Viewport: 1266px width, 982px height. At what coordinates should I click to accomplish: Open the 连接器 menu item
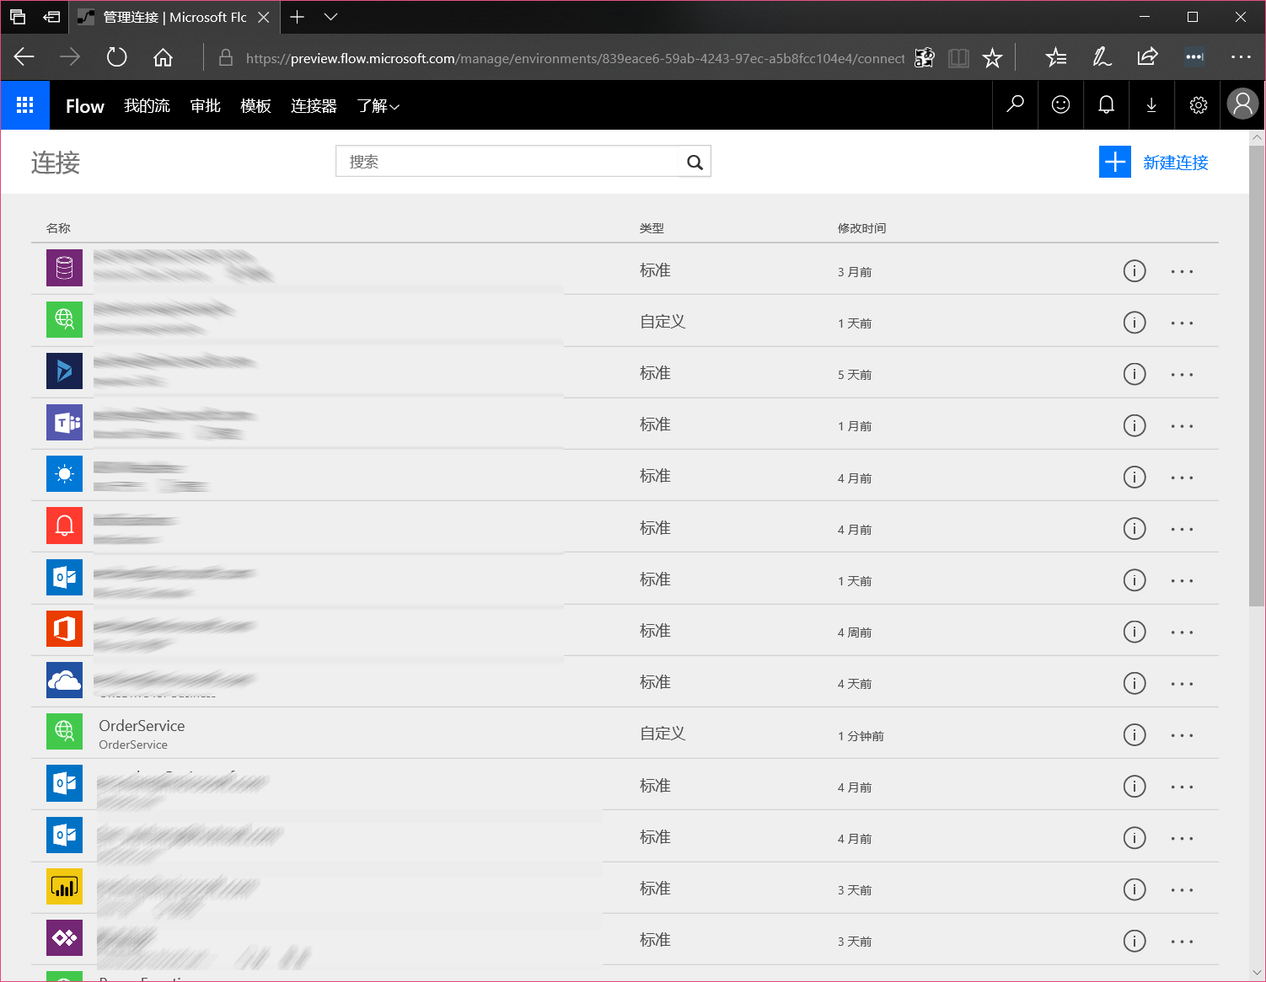[x=314, y=106]
